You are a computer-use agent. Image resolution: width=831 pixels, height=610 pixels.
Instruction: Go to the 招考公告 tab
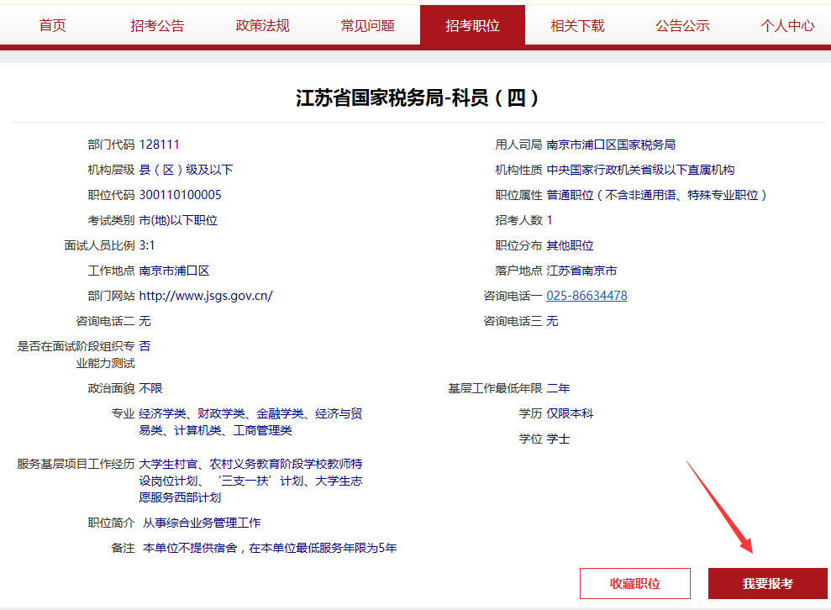pyautogui.click(x=157, y=25)
